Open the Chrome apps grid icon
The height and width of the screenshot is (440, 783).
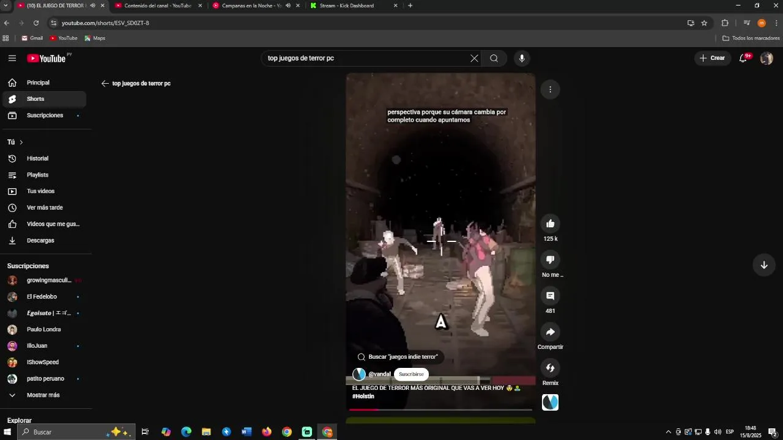(6, 38)
